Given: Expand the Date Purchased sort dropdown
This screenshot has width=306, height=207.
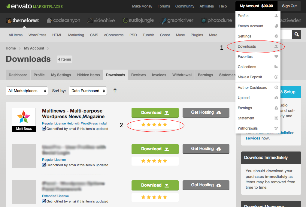Looking at the screenshot, I should click(88, 91).
